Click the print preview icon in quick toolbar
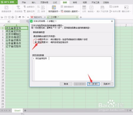 16,17
